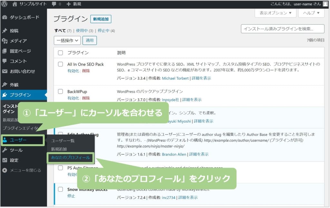Click the 設定 sliders icon
This screenshot has height=208, width=330.
pyautogui.click(x=5, y=160)
